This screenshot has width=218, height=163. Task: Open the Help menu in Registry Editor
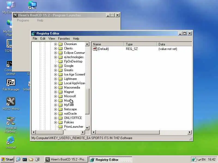point(76,39)
